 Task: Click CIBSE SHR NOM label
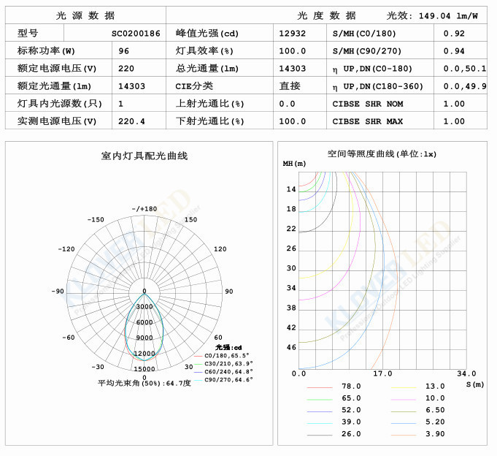point(368,104)
